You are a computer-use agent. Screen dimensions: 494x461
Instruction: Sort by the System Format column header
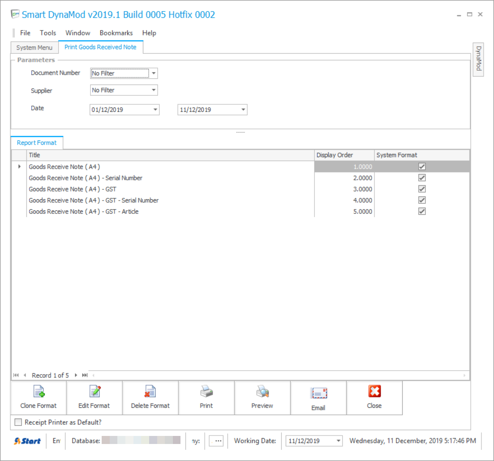click(x=421, y=155)
